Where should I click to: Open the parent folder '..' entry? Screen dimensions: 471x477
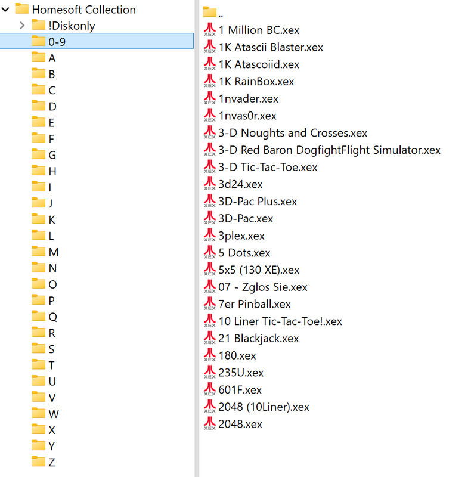(213, 12)
